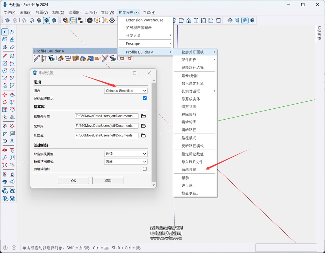Activate the Move tool

5,95
